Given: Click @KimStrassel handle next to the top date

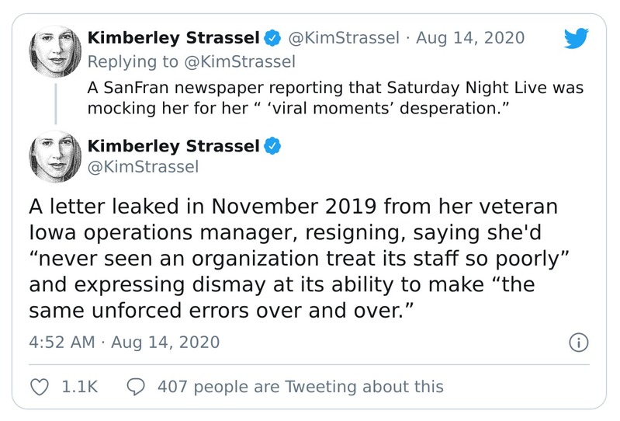Looking at the screenshot, I should tap(345, 37).
